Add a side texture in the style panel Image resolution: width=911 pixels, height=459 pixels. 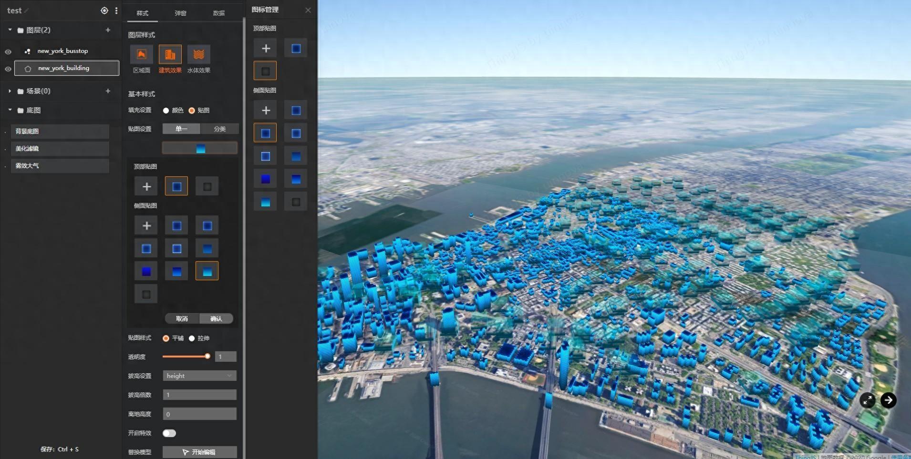[x=146, y=225]
